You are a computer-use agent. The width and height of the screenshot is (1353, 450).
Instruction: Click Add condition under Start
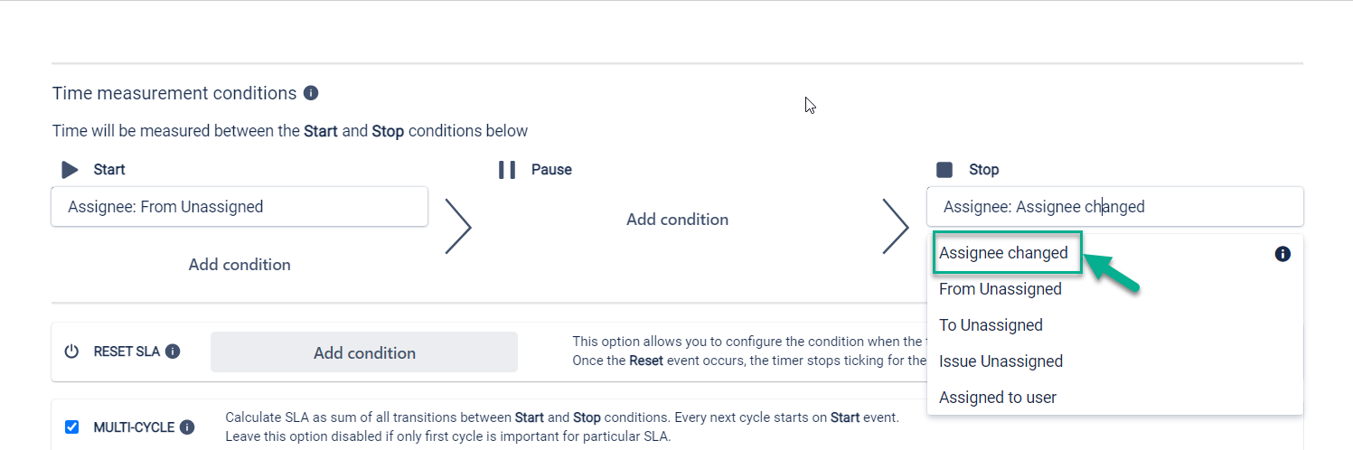pos(240,265)
